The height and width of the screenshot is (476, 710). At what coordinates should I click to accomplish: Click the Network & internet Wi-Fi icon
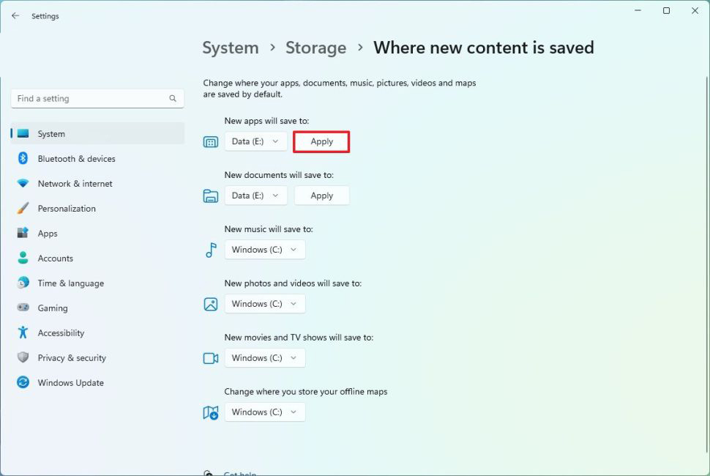coord(23,184)
